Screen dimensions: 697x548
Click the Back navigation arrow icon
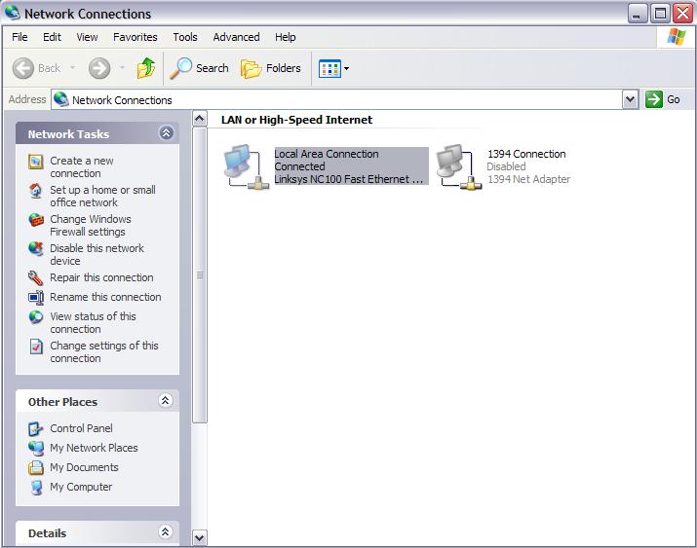23,68
